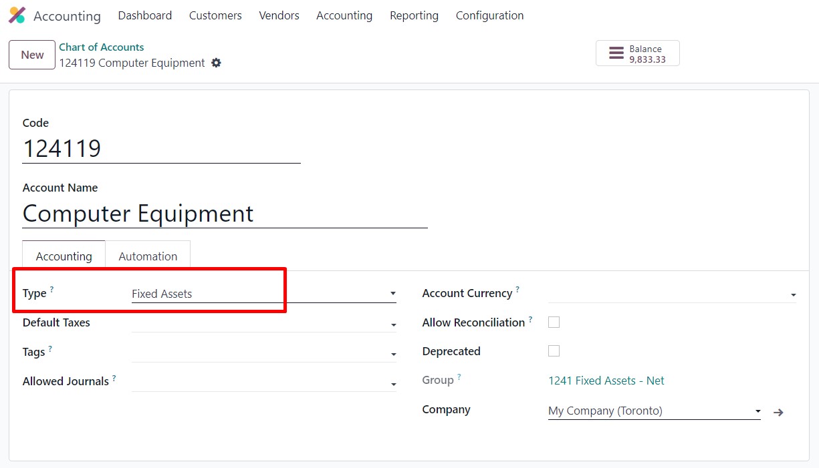Click the Odoo Accounting app logo icon
The width and height of the screenshot is (819, 468).
17,15
